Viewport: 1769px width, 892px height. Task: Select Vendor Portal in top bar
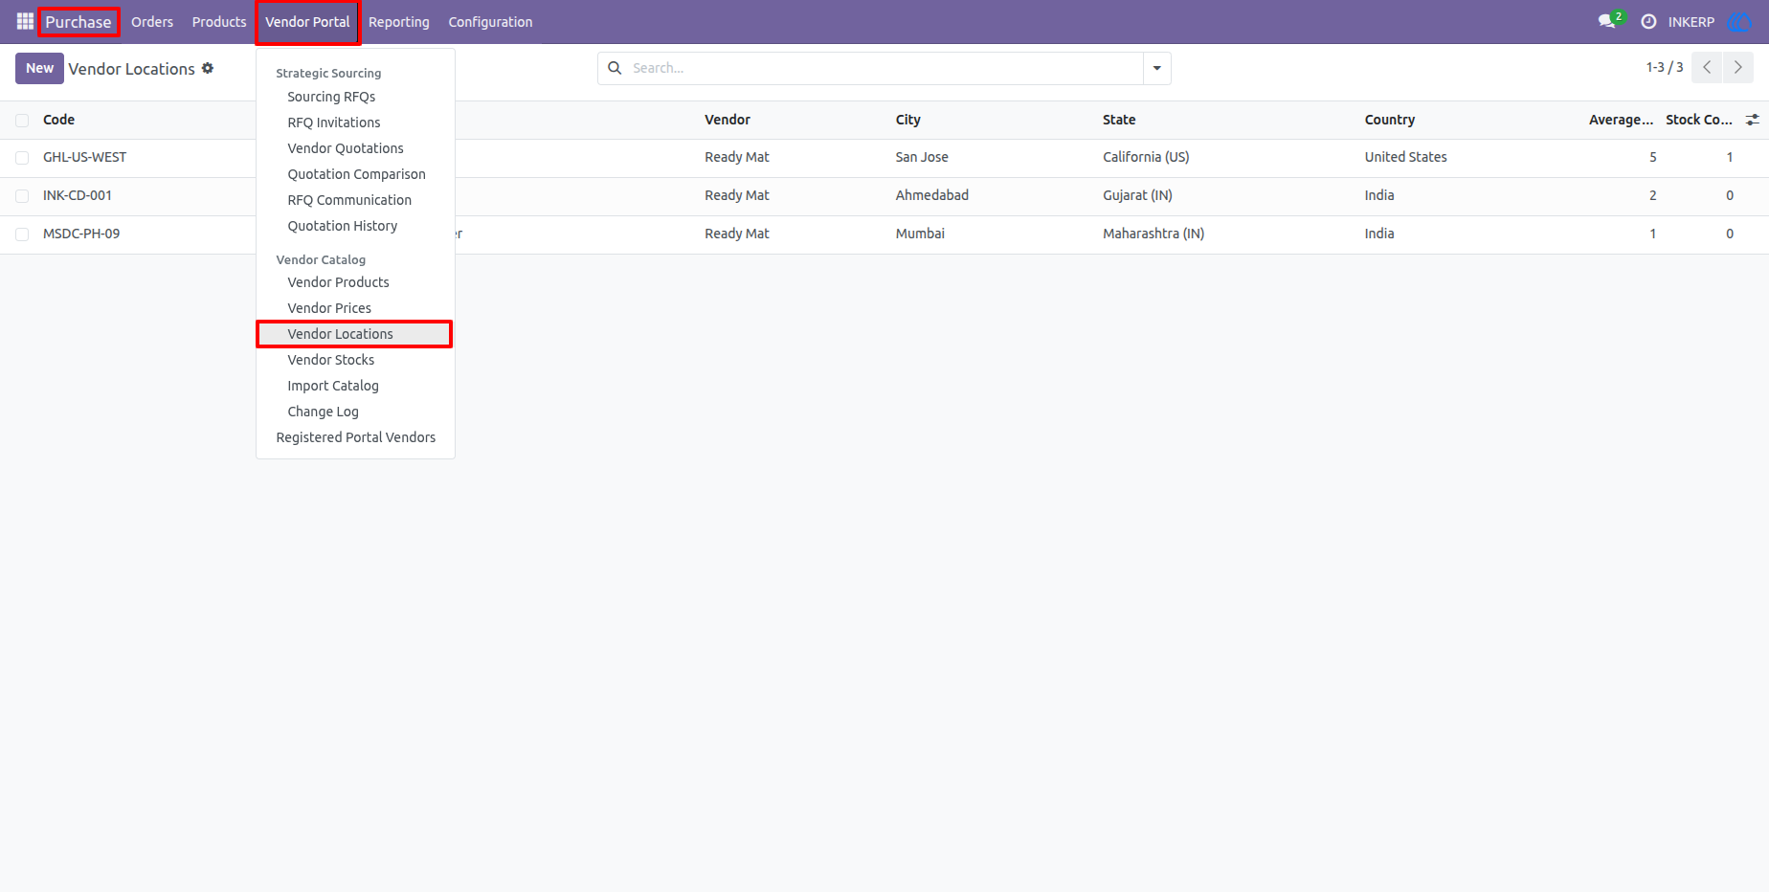307,22
